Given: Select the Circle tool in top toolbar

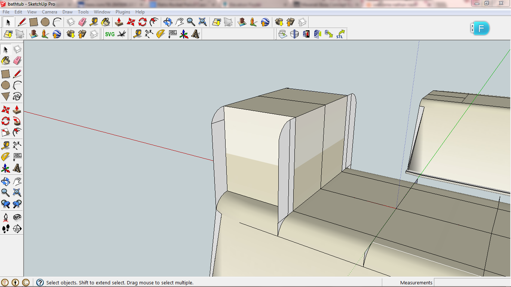Looking at the screenshot, I should click(45, 22).
